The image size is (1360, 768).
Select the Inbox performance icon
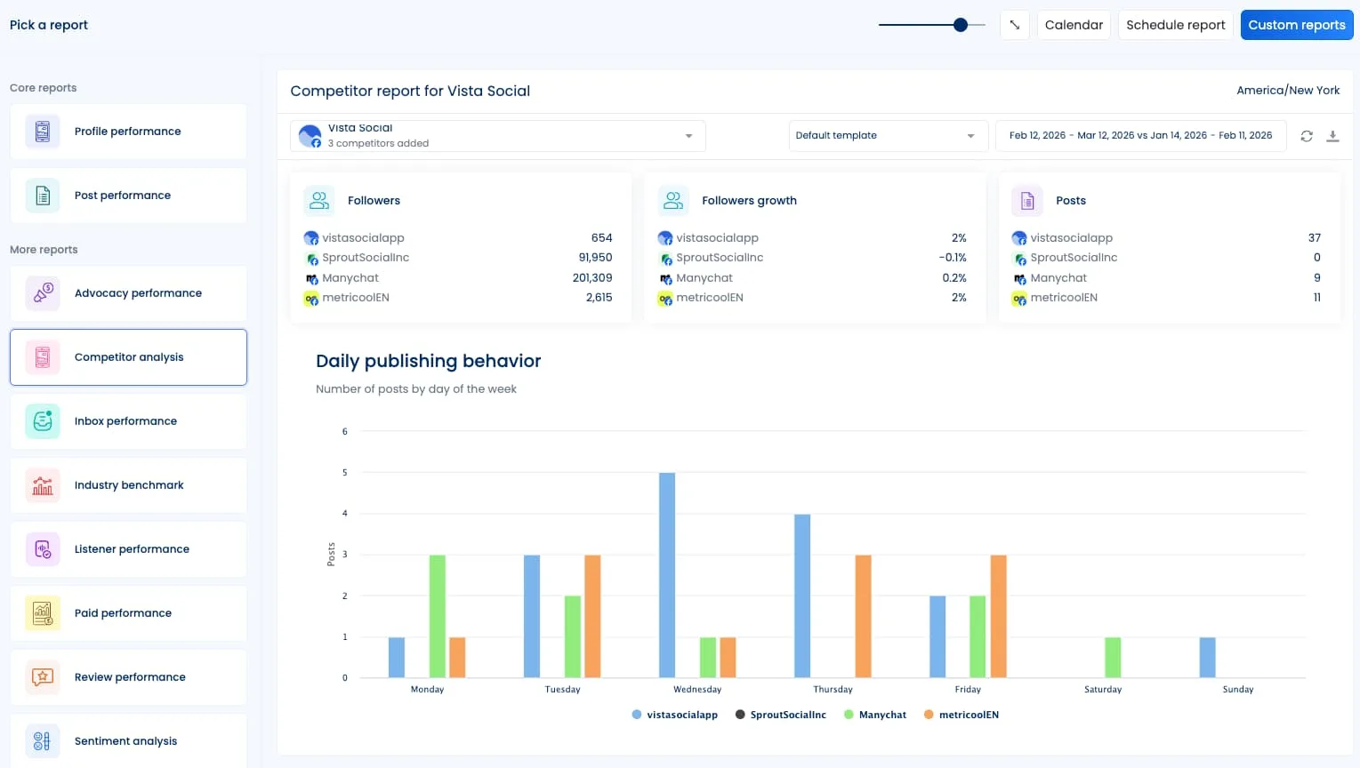42,420
